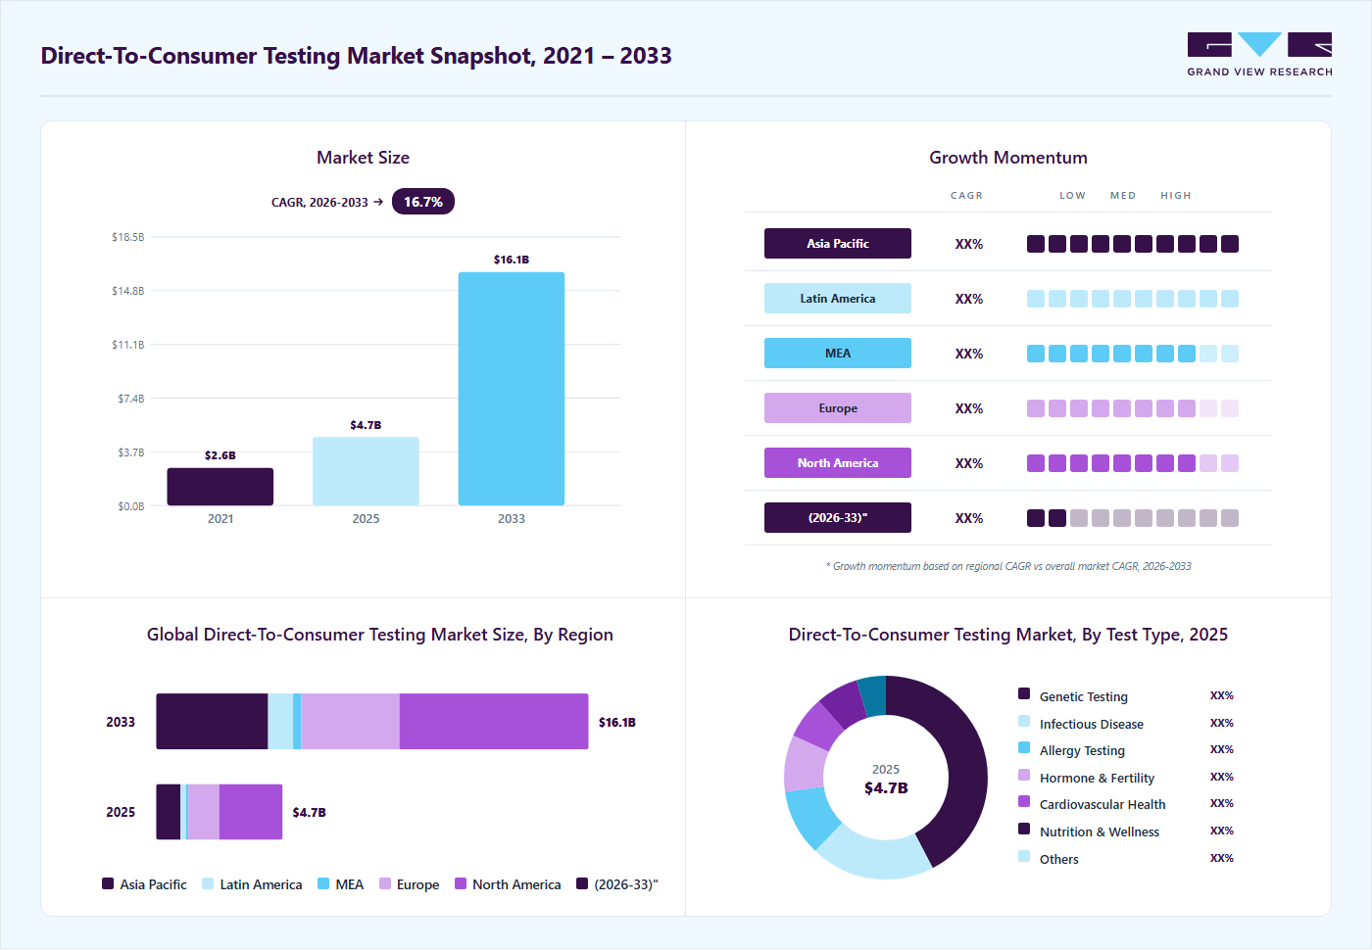The image size is (1372, 950).
Task: Click the (2026-33)" legend swatch under regional chart
Action: pos(582,883)
